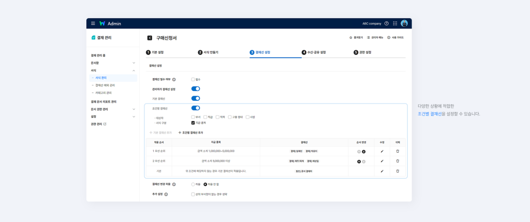Collapse the 서식 sidebar section
Image resolution: width=530 pixels, height=222 pixels.
(134, 70)
